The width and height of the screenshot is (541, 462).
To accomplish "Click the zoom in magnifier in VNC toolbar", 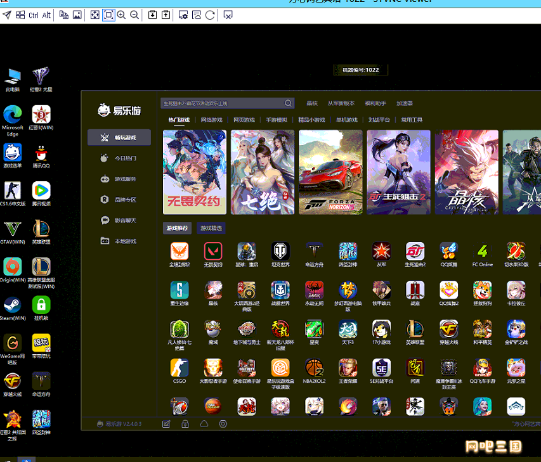I will 121,15.
